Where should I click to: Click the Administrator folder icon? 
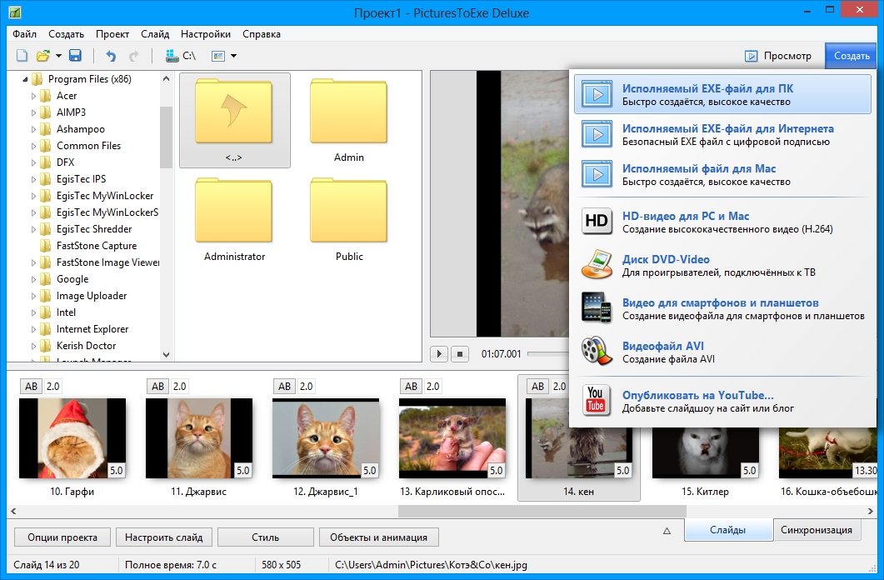234,210
